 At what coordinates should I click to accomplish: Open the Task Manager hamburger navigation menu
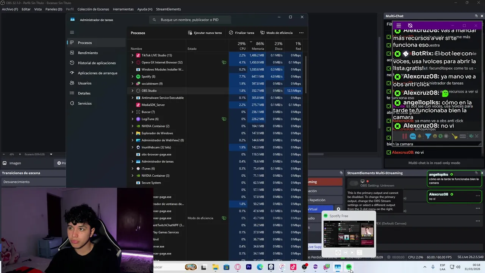click(72, 33)
